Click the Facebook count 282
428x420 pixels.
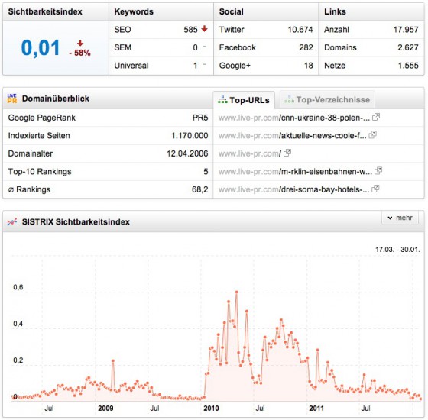[x=306, y=47]
